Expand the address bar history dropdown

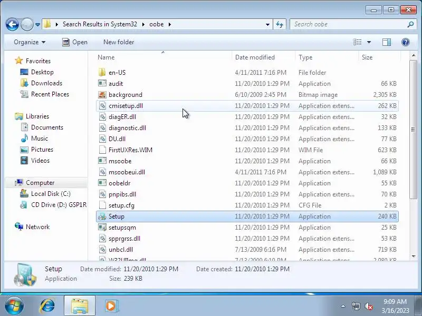click(x=267, y=24)
